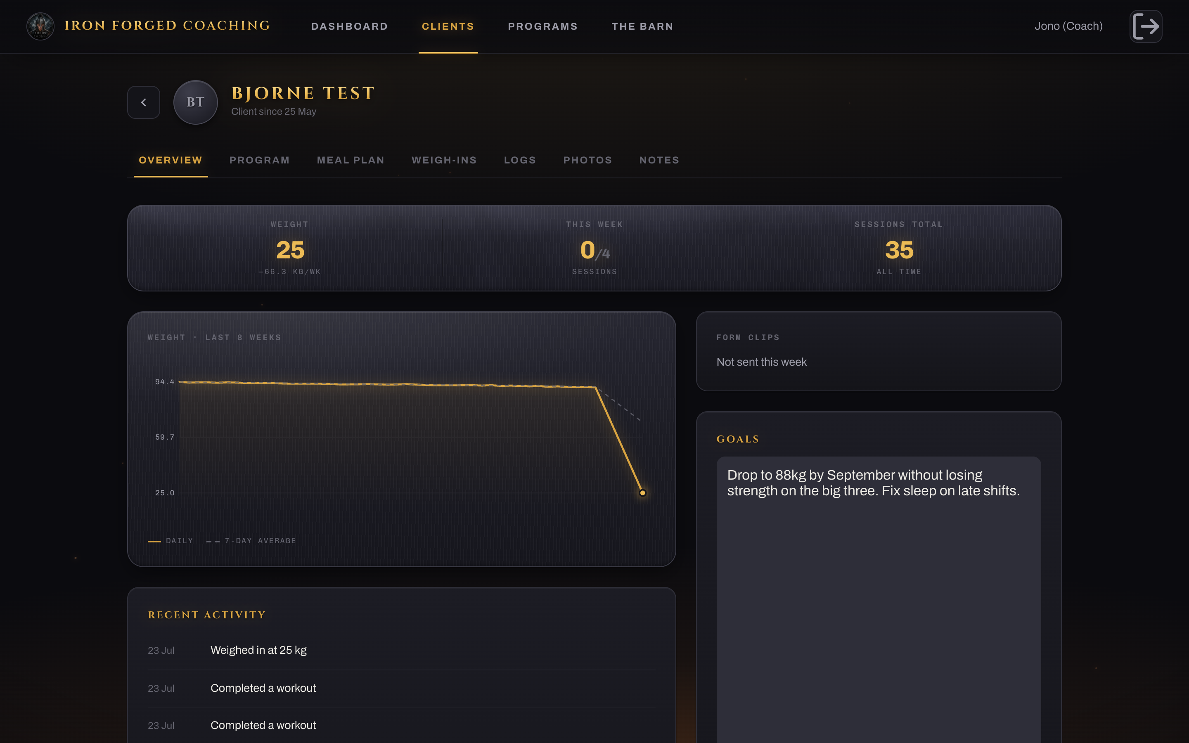Click the Weight stat value 25
1189x743 pixels.
point(290,250)
